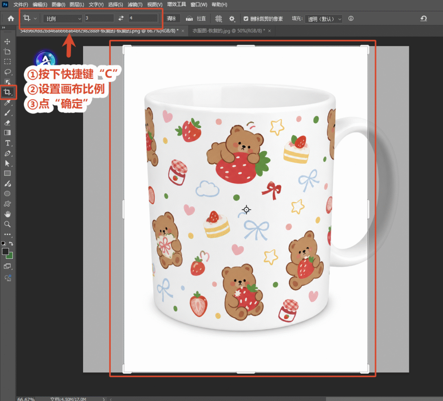This screenshot has height=401, width=443.
Task: Switch to 衣服图-恢复的.jpg tab
Action: click(228, 31)
